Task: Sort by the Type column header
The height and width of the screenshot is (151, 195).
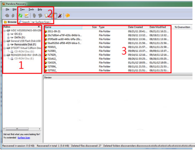Action: pyautogui.click(x=112, y=27)
